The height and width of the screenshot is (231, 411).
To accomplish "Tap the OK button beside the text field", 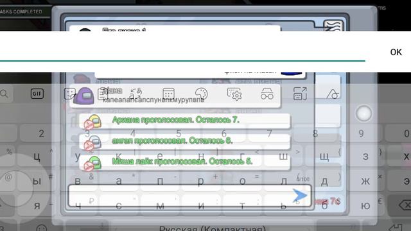I will coord(396,52).
